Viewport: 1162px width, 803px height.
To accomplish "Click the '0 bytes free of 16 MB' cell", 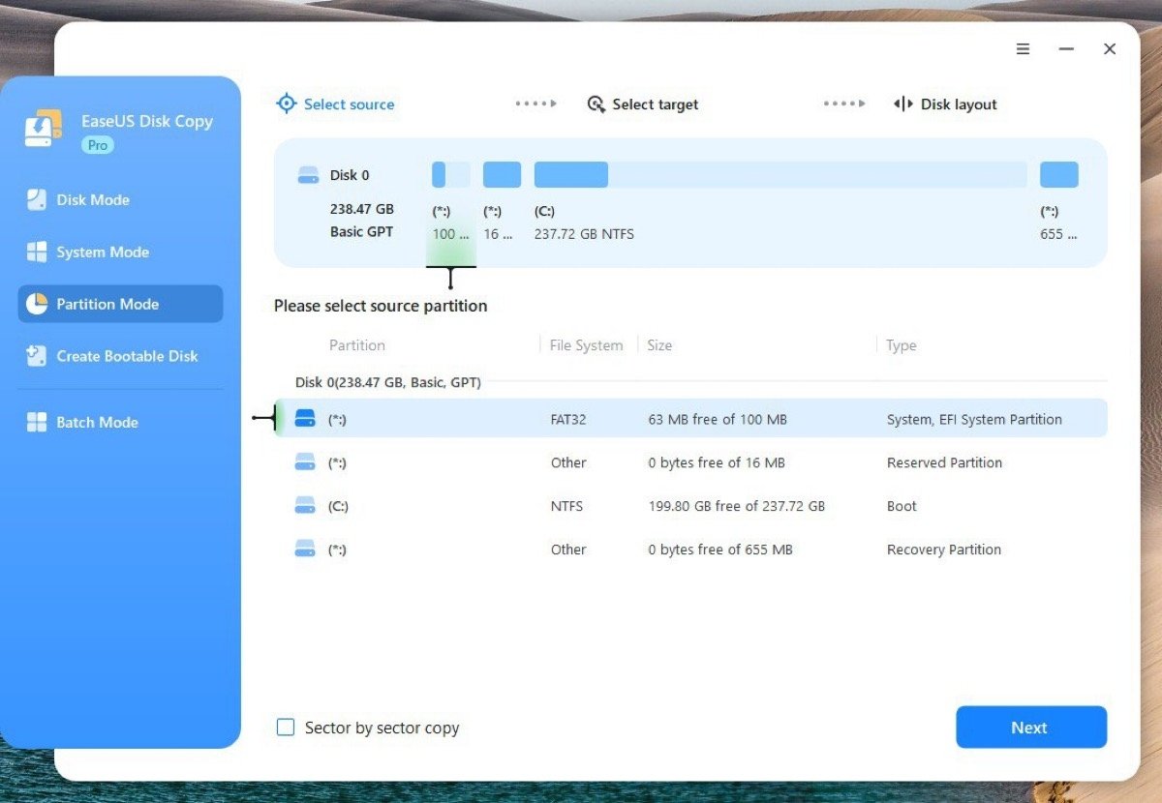I will [x=717, y=462].
